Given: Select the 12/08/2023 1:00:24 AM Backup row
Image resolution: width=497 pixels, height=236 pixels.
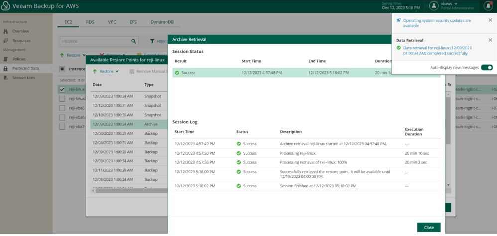Looking at the screenshot, I should tap(129, 179).
